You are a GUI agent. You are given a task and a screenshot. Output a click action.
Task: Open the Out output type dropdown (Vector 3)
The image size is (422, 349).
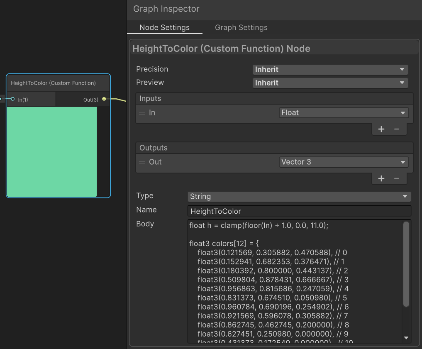click(x=344, y=162)
